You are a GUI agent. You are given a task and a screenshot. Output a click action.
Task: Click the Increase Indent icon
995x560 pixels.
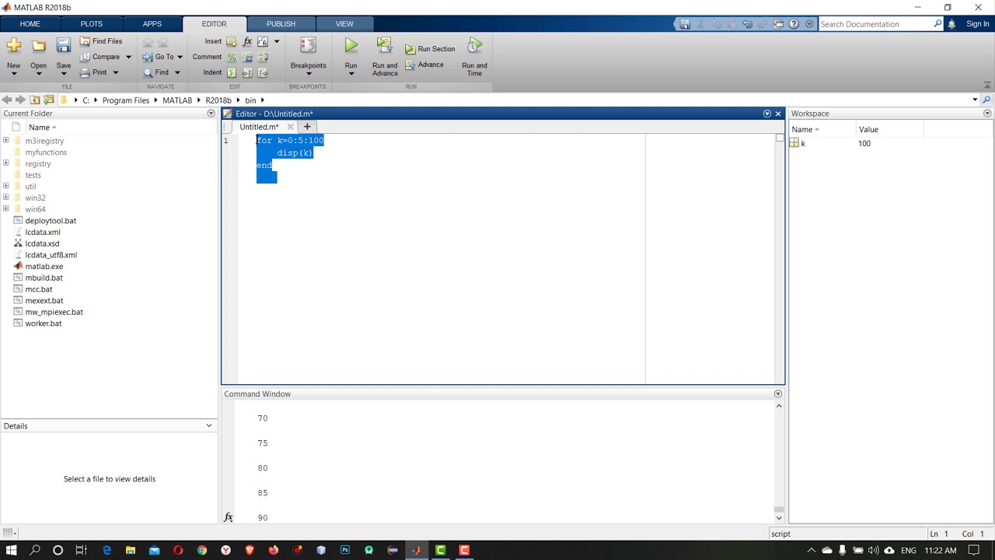click(247, 72)
